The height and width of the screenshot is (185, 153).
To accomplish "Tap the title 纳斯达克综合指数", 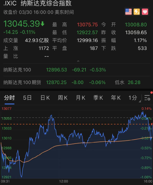I will point(46,3).
